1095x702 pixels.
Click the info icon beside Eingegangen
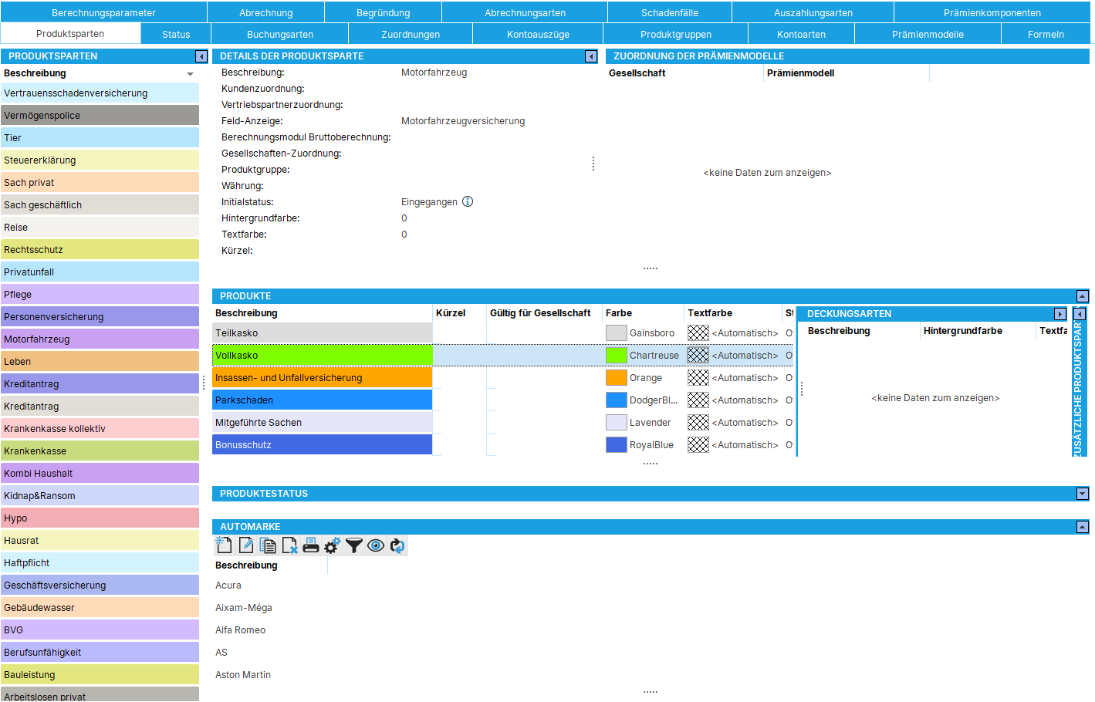pyautogui.click(x=468, y=201)
